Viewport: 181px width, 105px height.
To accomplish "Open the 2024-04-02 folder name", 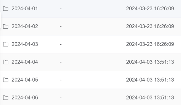I will (x=25, y=26).
